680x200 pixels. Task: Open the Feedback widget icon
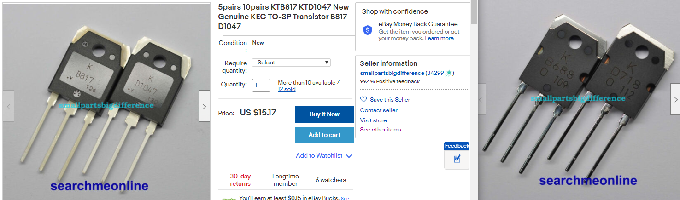[x=457, y=159]
